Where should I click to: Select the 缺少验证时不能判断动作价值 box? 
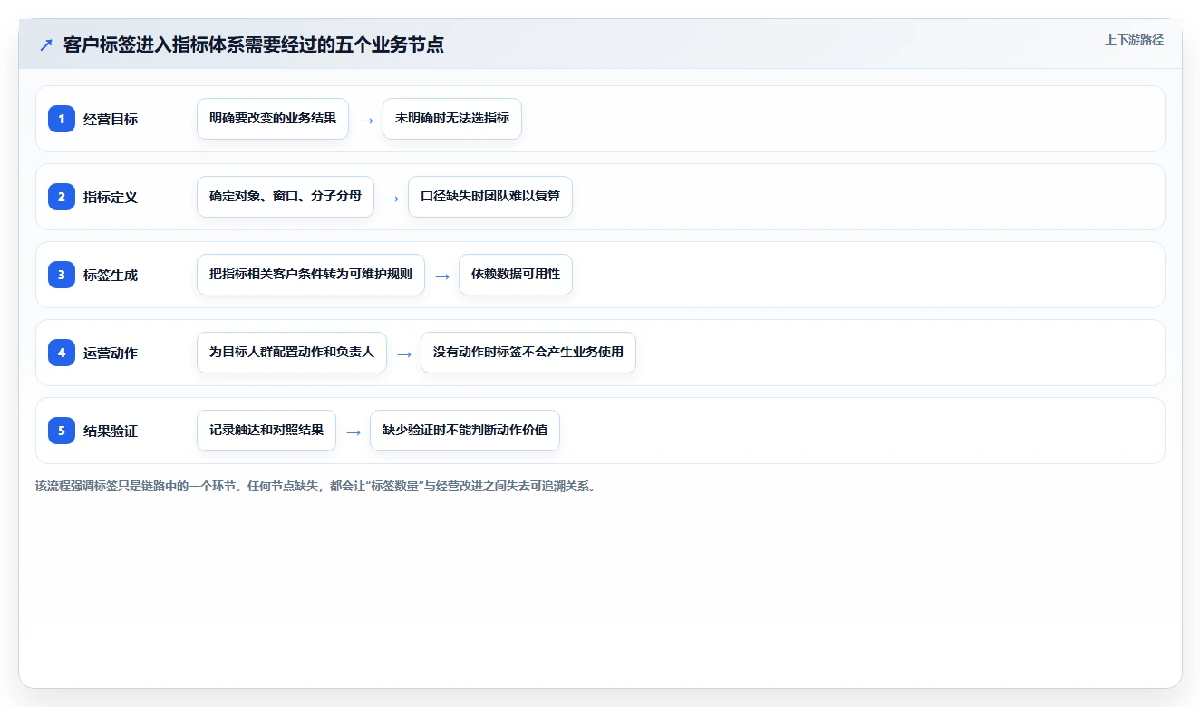point(465,431)
